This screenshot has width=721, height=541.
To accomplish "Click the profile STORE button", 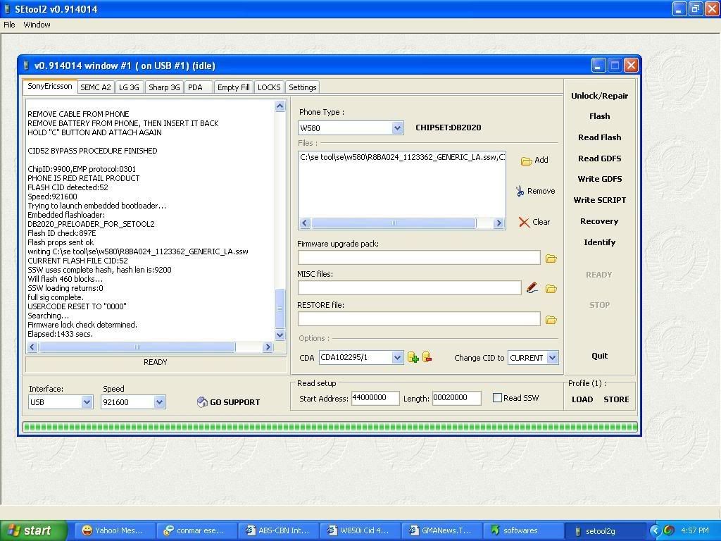I will pos(616,399).
